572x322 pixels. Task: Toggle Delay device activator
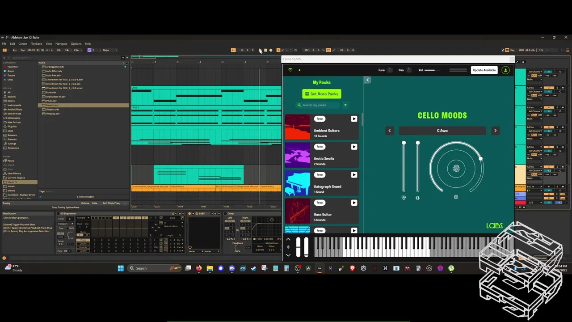pyautogui.click(x=225, y=213)
